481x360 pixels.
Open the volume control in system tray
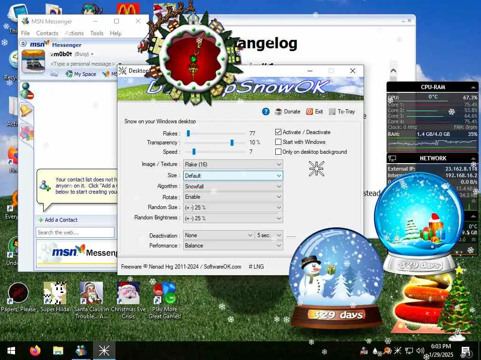[x=420, y=351]
